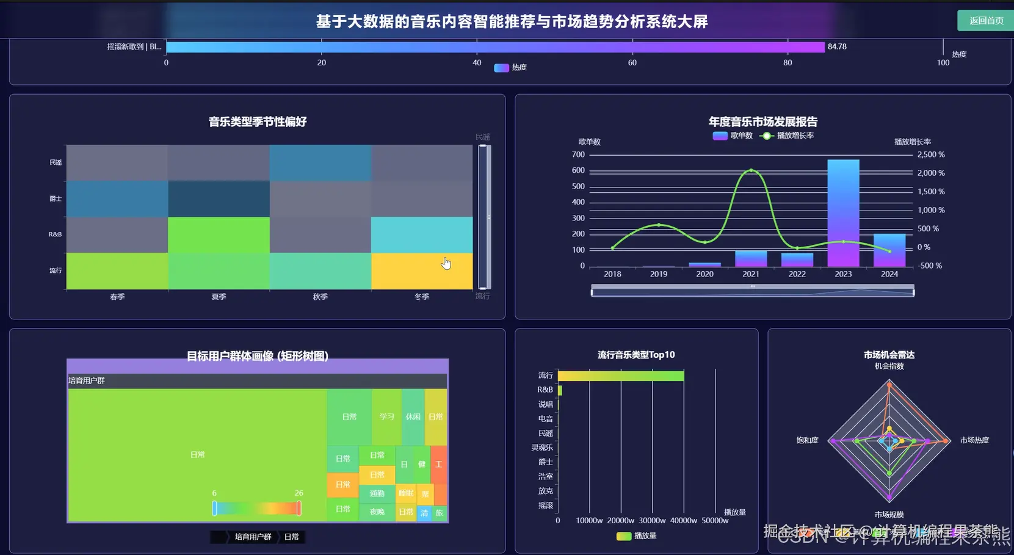The height and width of the screenshot is (555, 1014).
Task: Click the 播放增长率 green line legend icon
Action: [x=767, y=136]
